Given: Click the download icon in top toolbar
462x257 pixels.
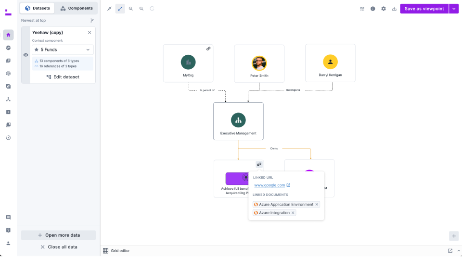Looking at the screenshot, I should 394,9.
